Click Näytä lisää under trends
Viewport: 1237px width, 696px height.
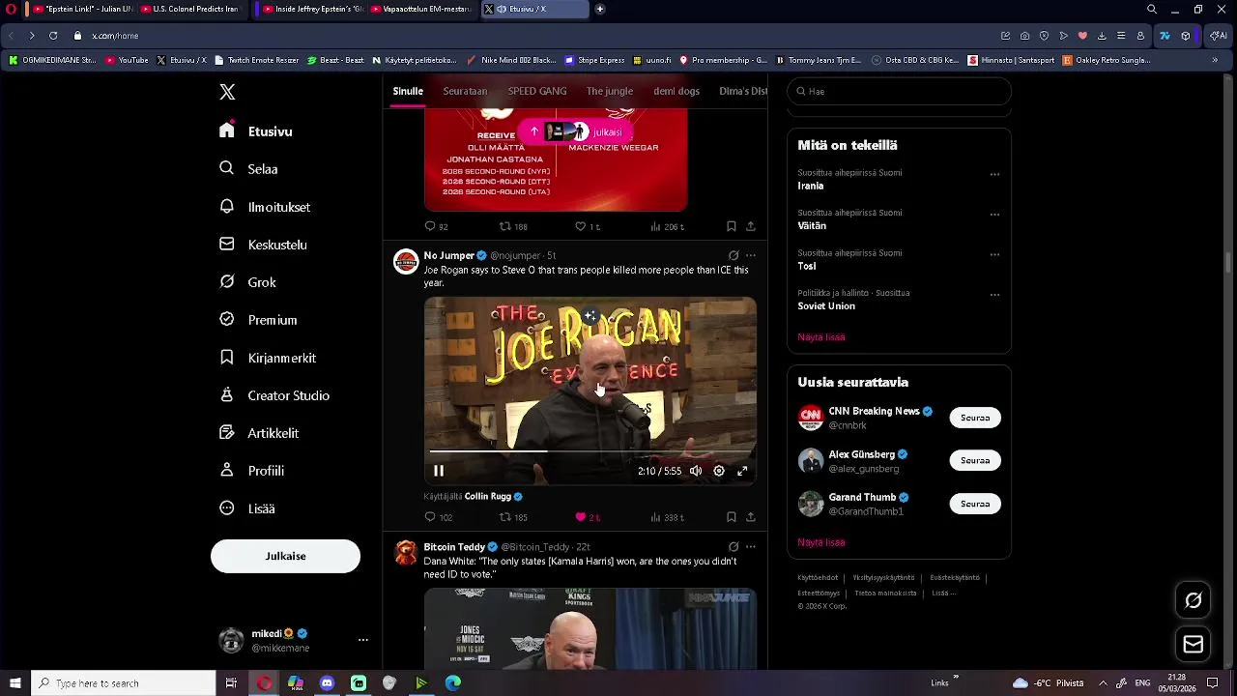coord(821,337)
